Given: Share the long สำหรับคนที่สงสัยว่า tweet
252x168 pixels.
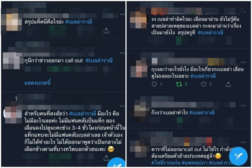Looking at the screenshot, I should (106, 158).
